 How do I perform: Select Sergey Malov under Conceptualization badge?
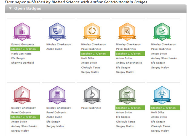160,131
